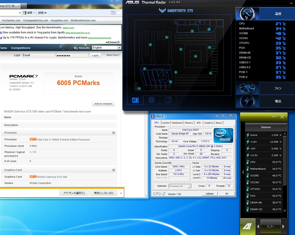
Task: Collapse the Processor section on PCMark page
Action: [x=114, y=133]
